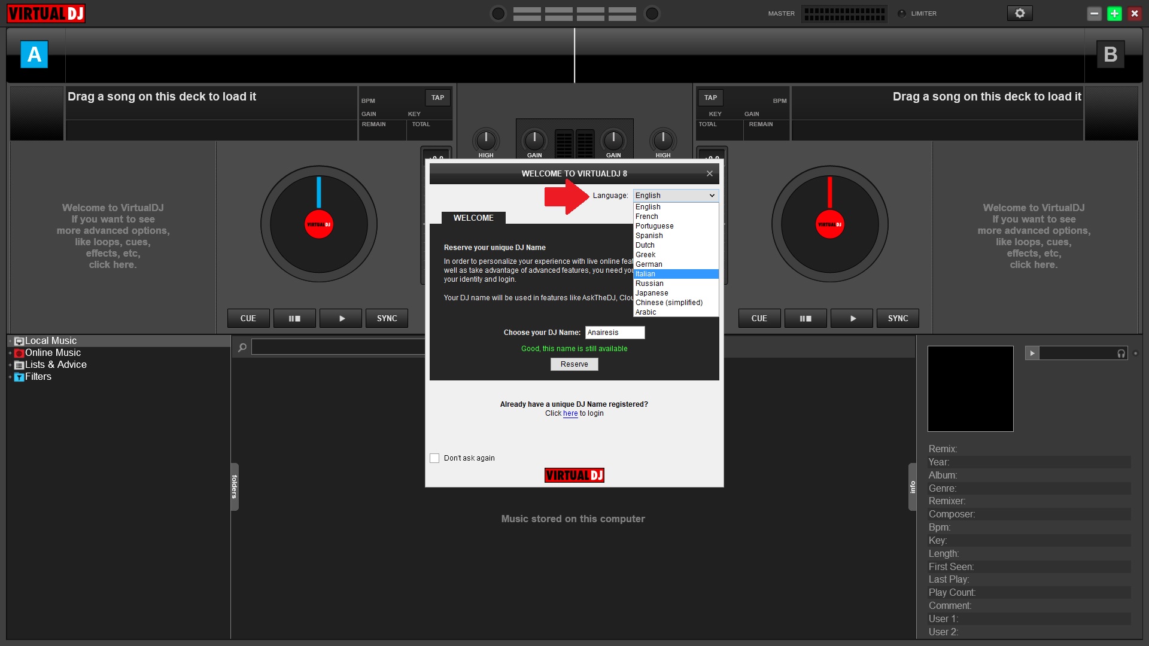Click 'click here' text in left welcome panel
Viewport: 1149px width, 646px height.
[x=113, y=265]
